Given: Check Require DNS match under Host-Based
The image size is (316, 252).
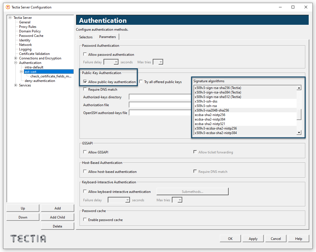Looking at the screenshot, I should click(x=195, y=171).
